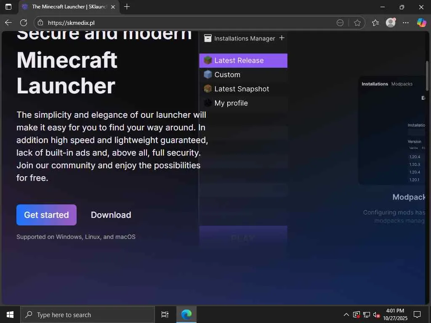The width and height of the screenshot is (431, 323).
Task: Switch to the Modpacks tab
Action: [x=402, y=84]
